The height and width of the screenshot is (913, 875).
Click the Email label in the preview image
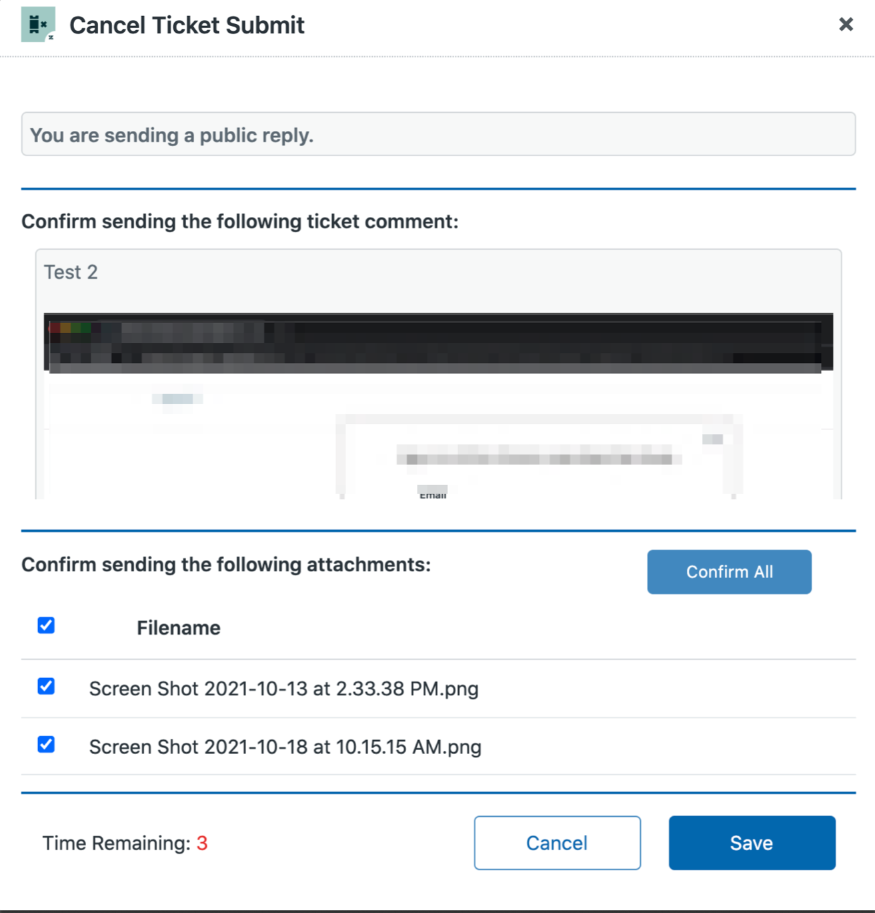(433, 494)
